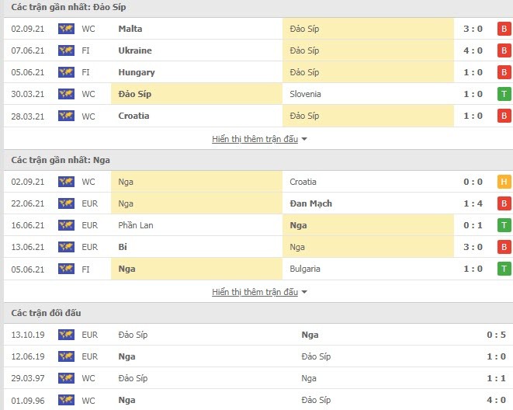Viewport: 513px width, 410px height.
Task: Click the orange H badge for Nga-Croatia
Action: click(x=504, y=182)
